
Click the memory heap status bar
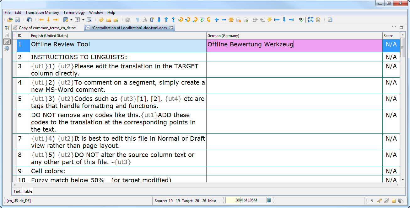[x=246, y=200]
